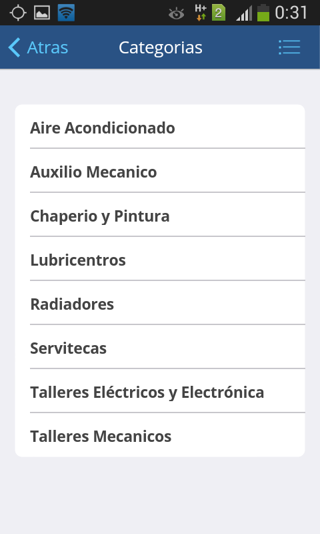This screenshot has height=534, width=320.
Task: Tap the picture notification icon
Action: point(42,13)
